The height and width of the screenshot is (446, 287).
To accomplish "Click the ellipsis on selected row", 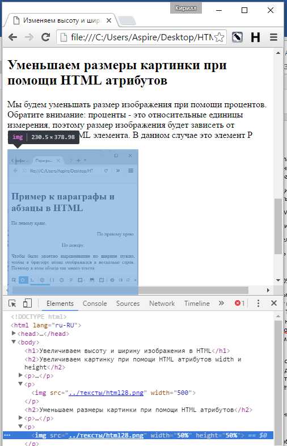I will pyautogui.click(x=7, y=435).
